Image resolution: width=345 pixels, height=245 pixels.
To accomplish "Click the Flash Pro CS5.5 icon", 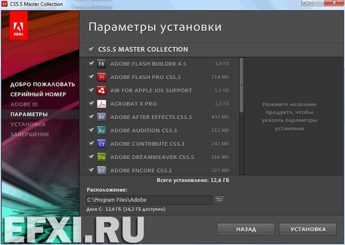I will click(101, 77).
